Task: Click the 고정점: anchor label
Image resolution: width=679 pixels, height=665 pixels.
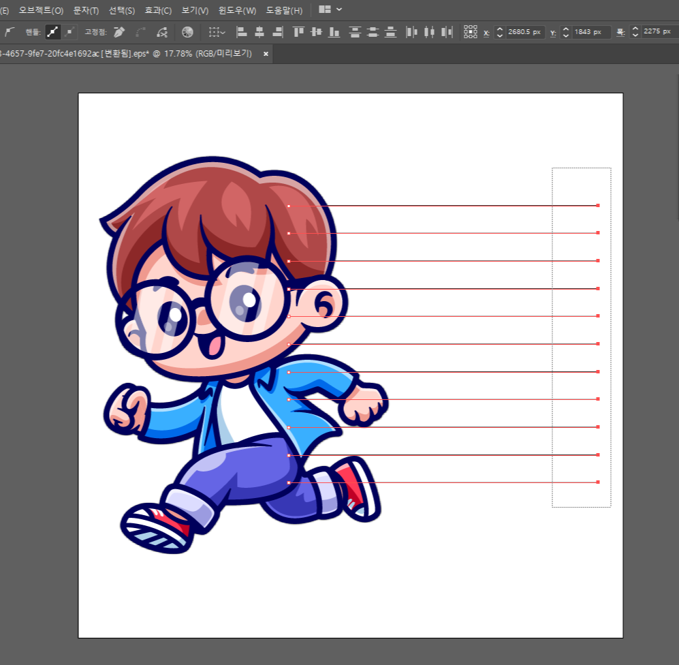Action: [x=95, y=32]
